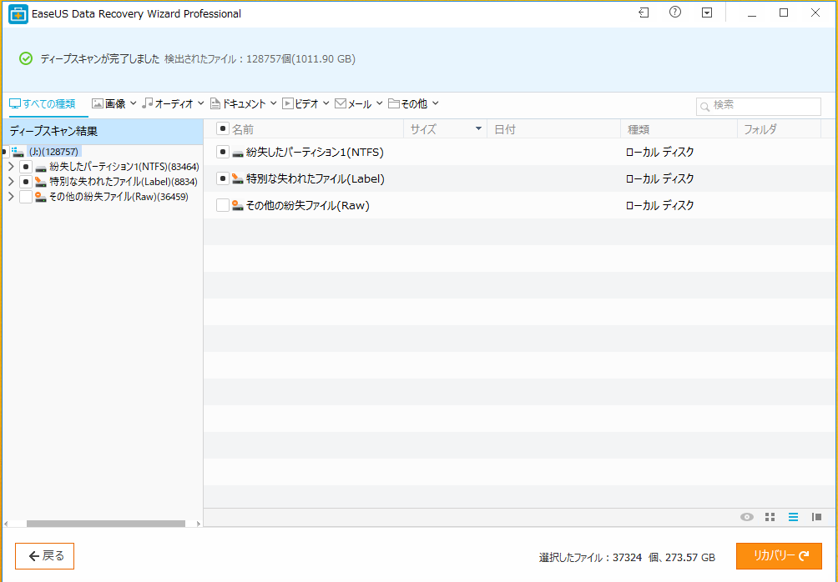Screen dimensions: 838x582
Task: Expand 紛失したパーティション1(NTFS) tree node
Action: [x=11, y=167]
